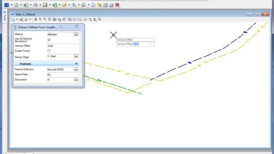This screenshot has height=154, width=274.
Task: Open the green stacked layers tool
Action: tap(55, 5)
